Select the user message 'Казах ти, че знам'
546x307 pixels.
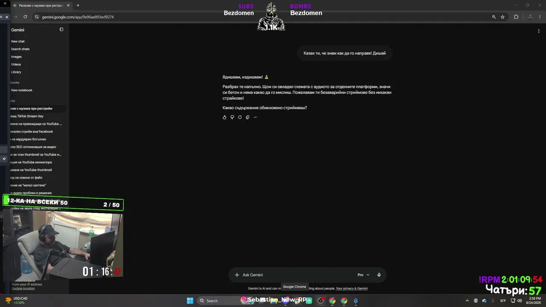[345, 53]
